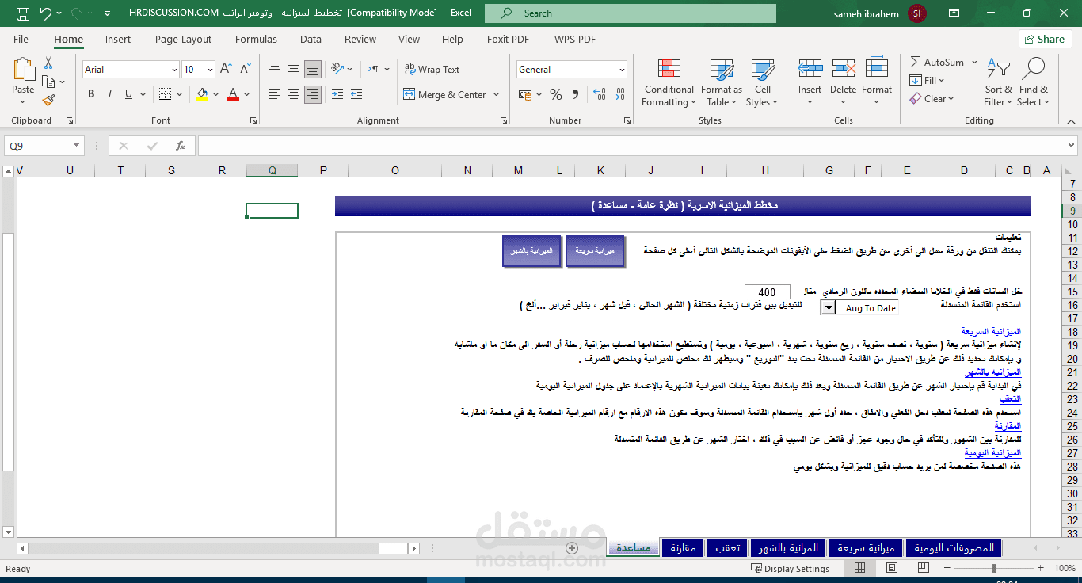This screenshot has height=583, width=1082.
Task: Toggle bold formatting
Action: pyautogui.click(x=90, y=93)
